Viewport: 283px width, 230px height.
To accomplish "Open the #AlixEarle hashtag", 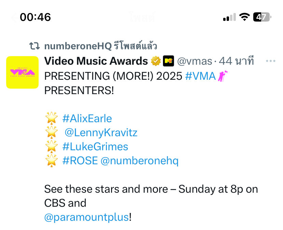I will pos(87,119).
